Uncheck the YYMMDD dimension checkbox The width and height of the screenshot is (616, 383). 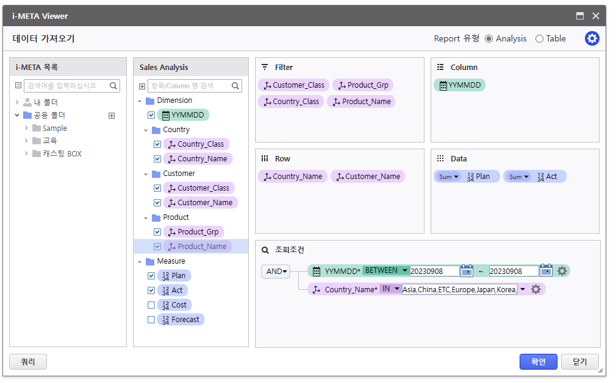point(151,115)
